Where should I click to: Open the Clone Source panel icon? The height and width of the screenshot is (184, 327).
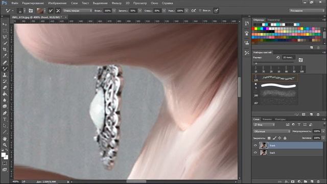pyautogui.click(x=247, y=43)
